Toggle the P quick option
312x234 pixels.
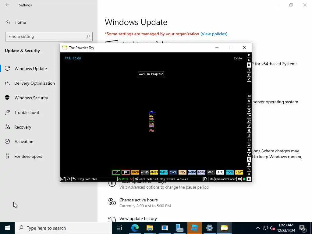click(249, 55)
